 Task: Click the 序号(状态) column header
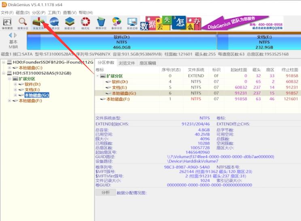[x=171, y=70]
